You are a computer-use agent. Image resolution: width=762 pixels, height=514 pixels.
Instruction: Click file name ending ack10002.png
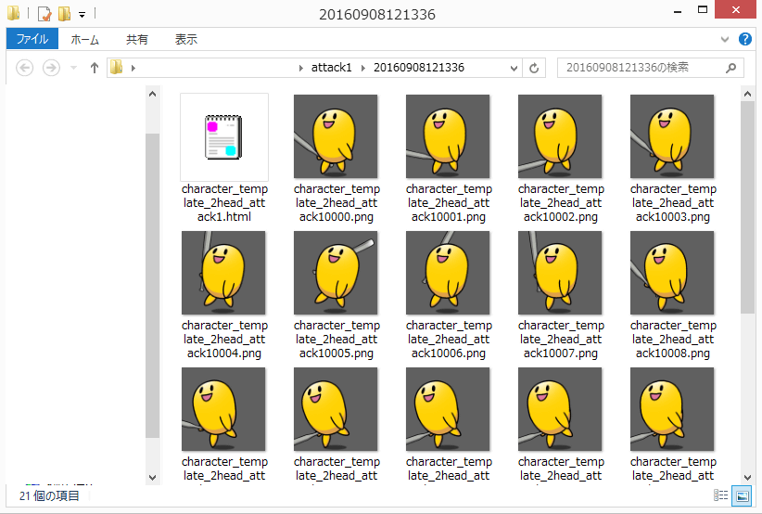561,203
